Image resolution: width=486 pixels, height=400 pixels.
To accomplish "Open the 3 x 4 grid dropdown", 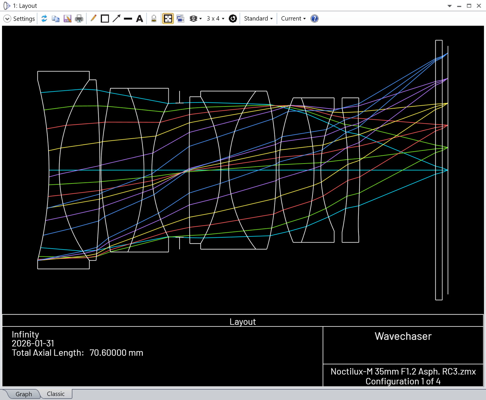I will 215,19.
